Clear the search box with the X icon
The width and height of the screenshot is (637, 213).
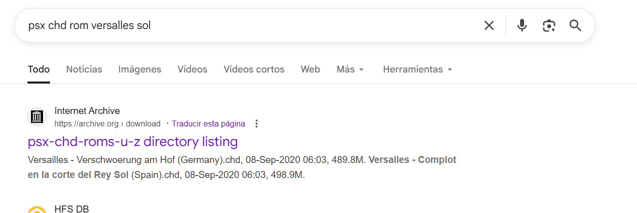489,25
